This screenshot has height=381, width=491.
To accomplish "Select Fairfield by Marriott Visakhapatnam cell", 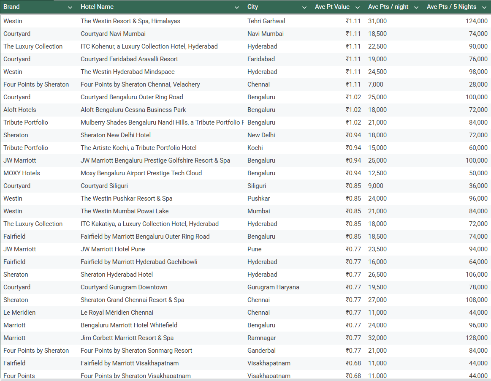I will click(130, 363).
